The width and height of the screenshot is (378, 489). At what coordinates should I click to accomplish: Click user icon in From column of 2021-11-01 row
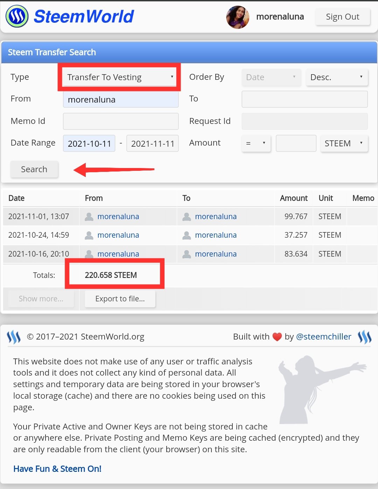[89, 217]
